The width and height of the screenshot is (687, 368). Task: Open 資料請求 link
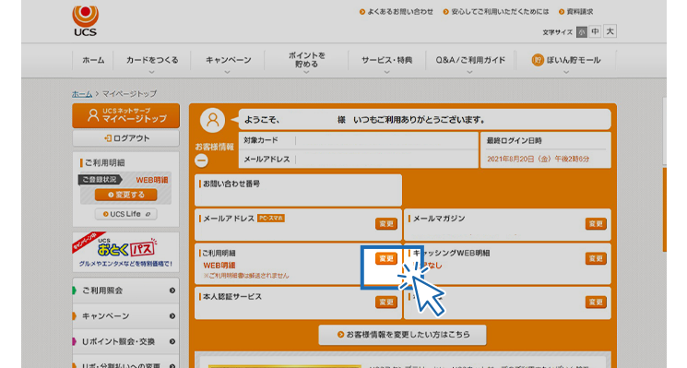pyautogui.click(x=575, y=12)
